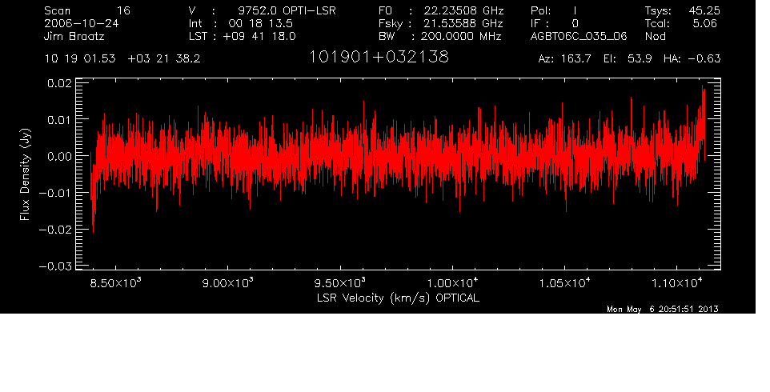Click the IF: 0 label
Image resolution: width=770 pixels, height=392 pixels.
(x=555, y=23)
